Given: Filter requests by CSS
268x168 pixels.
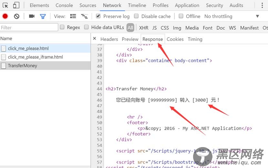Looking at the screenshot, I should 165,28.
